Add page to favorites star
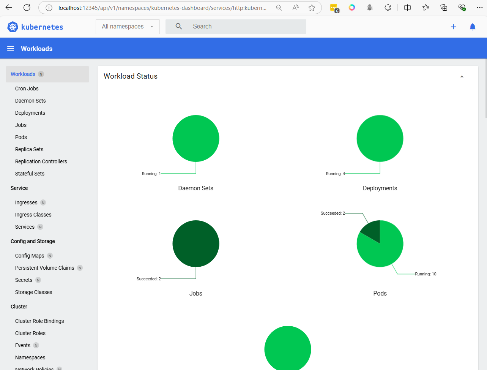Viewport: 487px width, 370px height. point(312,8)
